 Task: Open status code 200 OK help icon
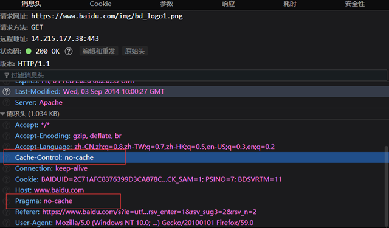click(69, 51)
